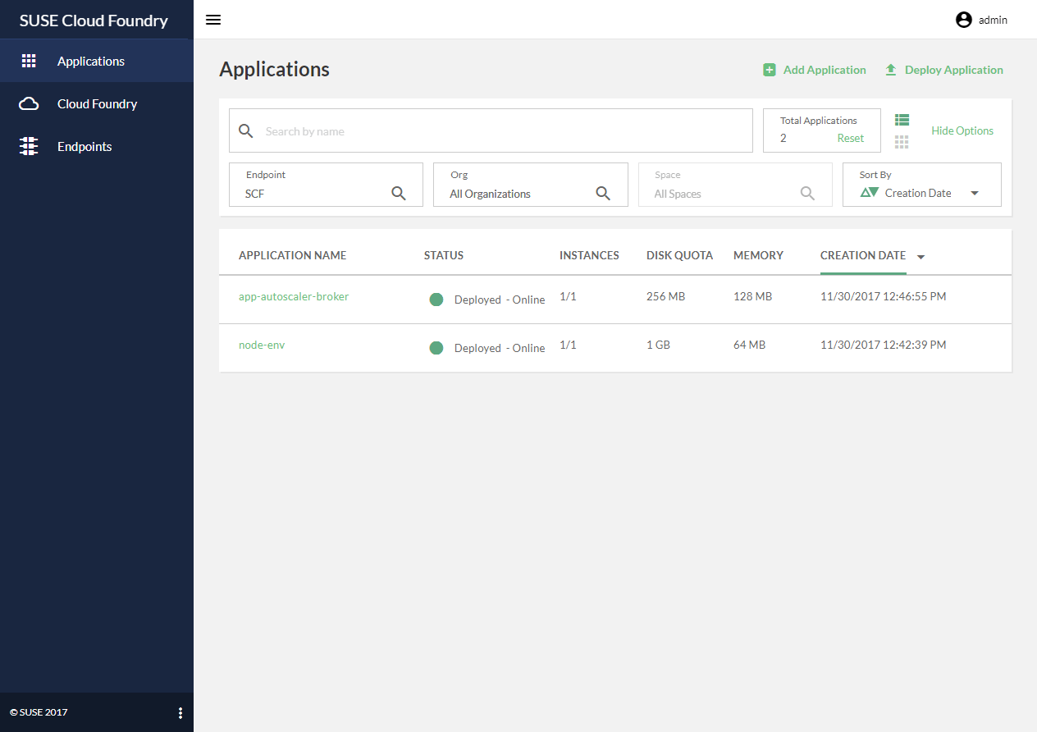The image size is (1037, 732).
Task: Sort by Disk Quota column header
Action: point(679,255)
